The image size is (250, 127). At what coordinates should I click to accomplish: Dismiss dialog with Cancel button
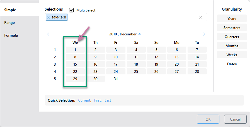pos(235,119)
